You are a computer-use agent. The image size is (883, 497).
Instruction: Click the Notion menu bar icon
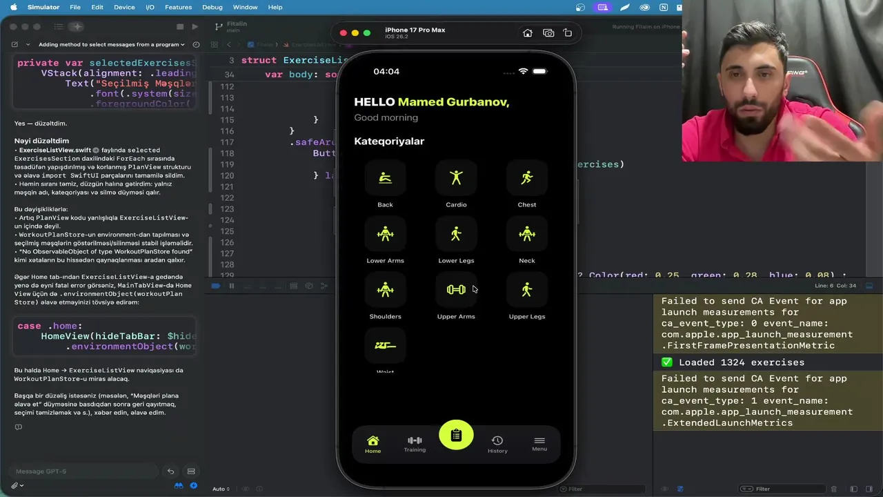(x=664, y=7)
